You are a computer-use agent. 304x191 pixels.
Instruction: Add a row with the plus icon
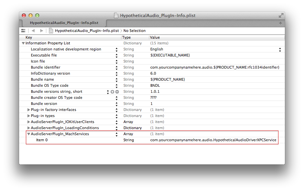[x=112, y=92]
